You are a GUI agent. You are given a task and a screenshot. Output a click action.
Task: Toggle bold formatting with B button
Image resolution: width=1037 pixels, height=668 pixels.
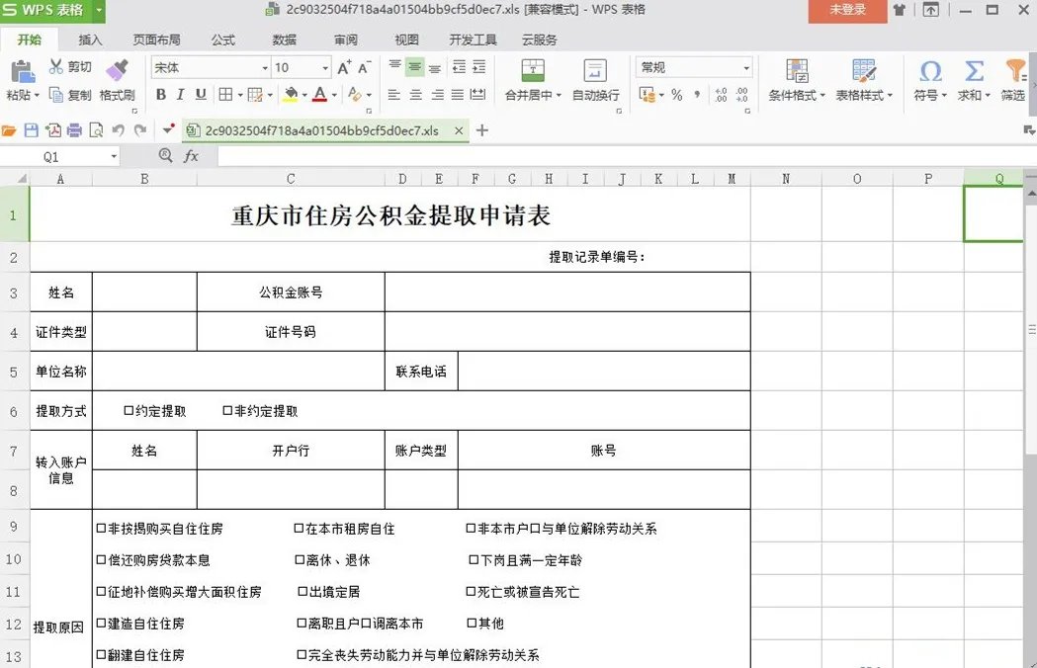pyautogui.click(x=161, y=94)
